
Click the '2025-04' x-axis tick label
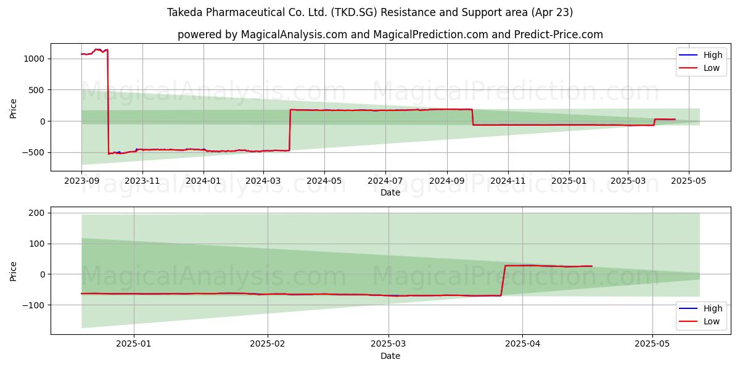[522, 343]
